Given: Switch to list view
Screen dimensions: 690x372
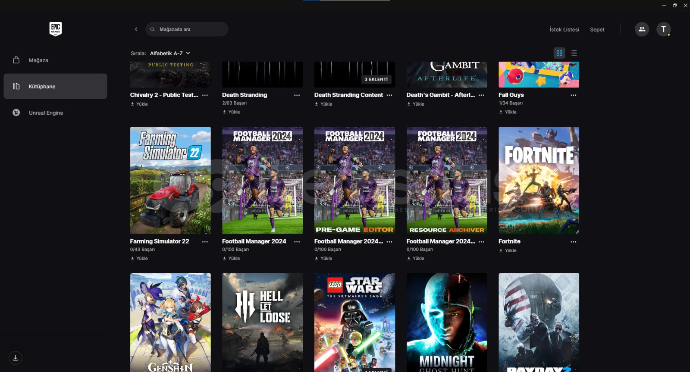Looking at the screenshot, I should (574, 53).
